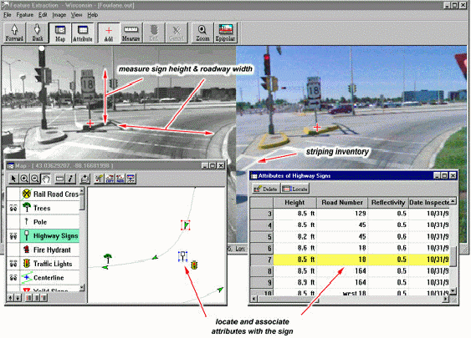
Task: Click the satellite GPS icon in Map toolbar
Action: 99,179
